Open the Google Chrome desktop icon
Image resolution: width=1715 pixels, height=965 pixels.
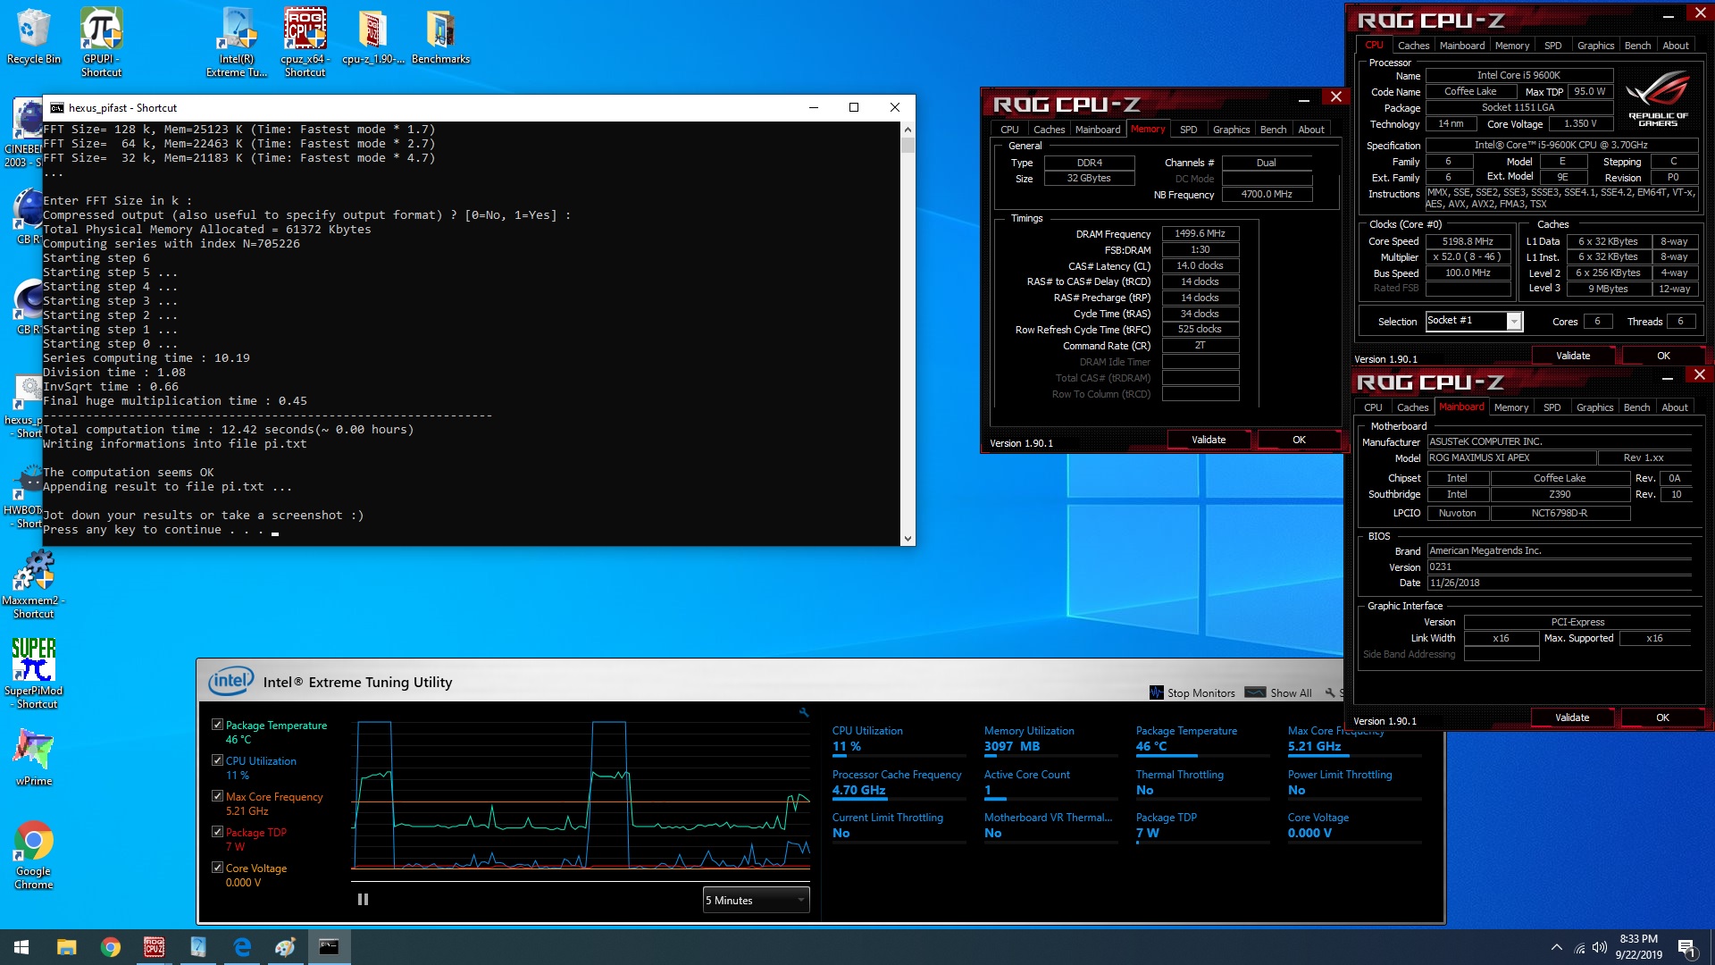click(33, 854)
